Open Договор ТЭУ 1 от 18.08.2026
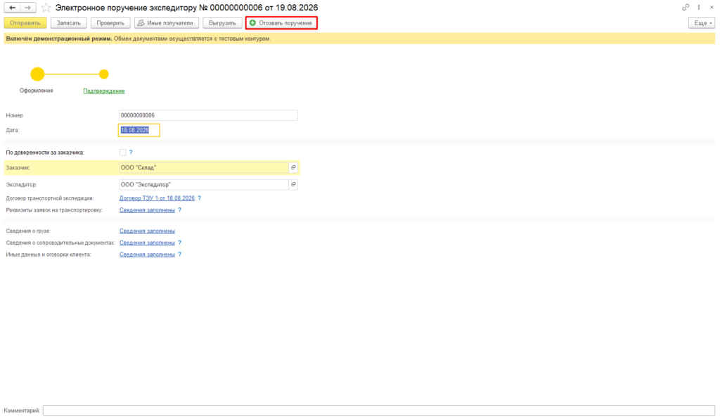720x419 pixels. point(157,198)
